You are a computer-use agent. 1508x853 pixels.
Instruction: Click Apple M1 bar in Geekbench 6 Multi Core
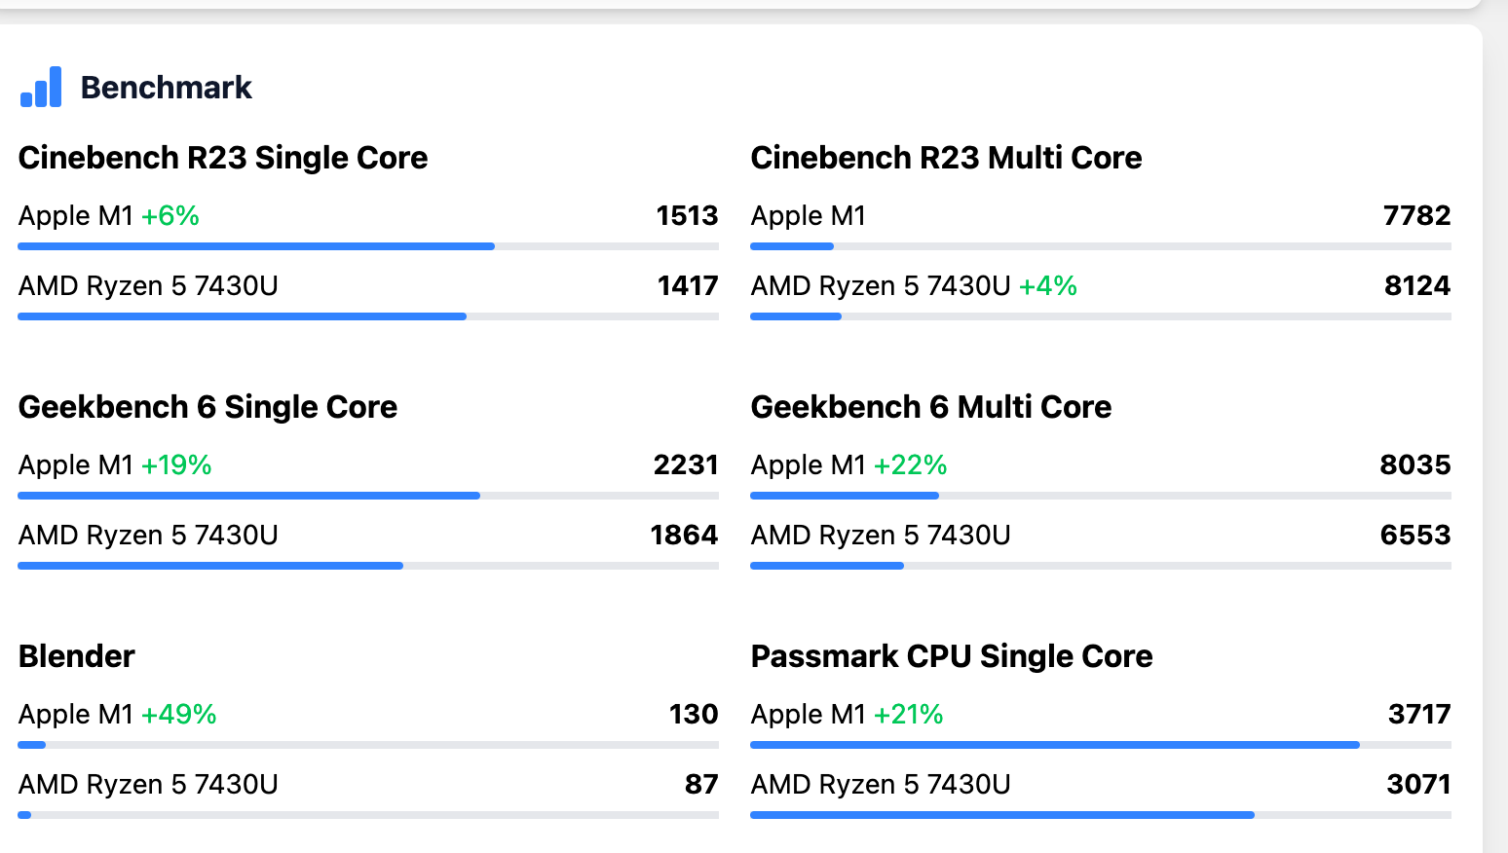tap(844, 496)
